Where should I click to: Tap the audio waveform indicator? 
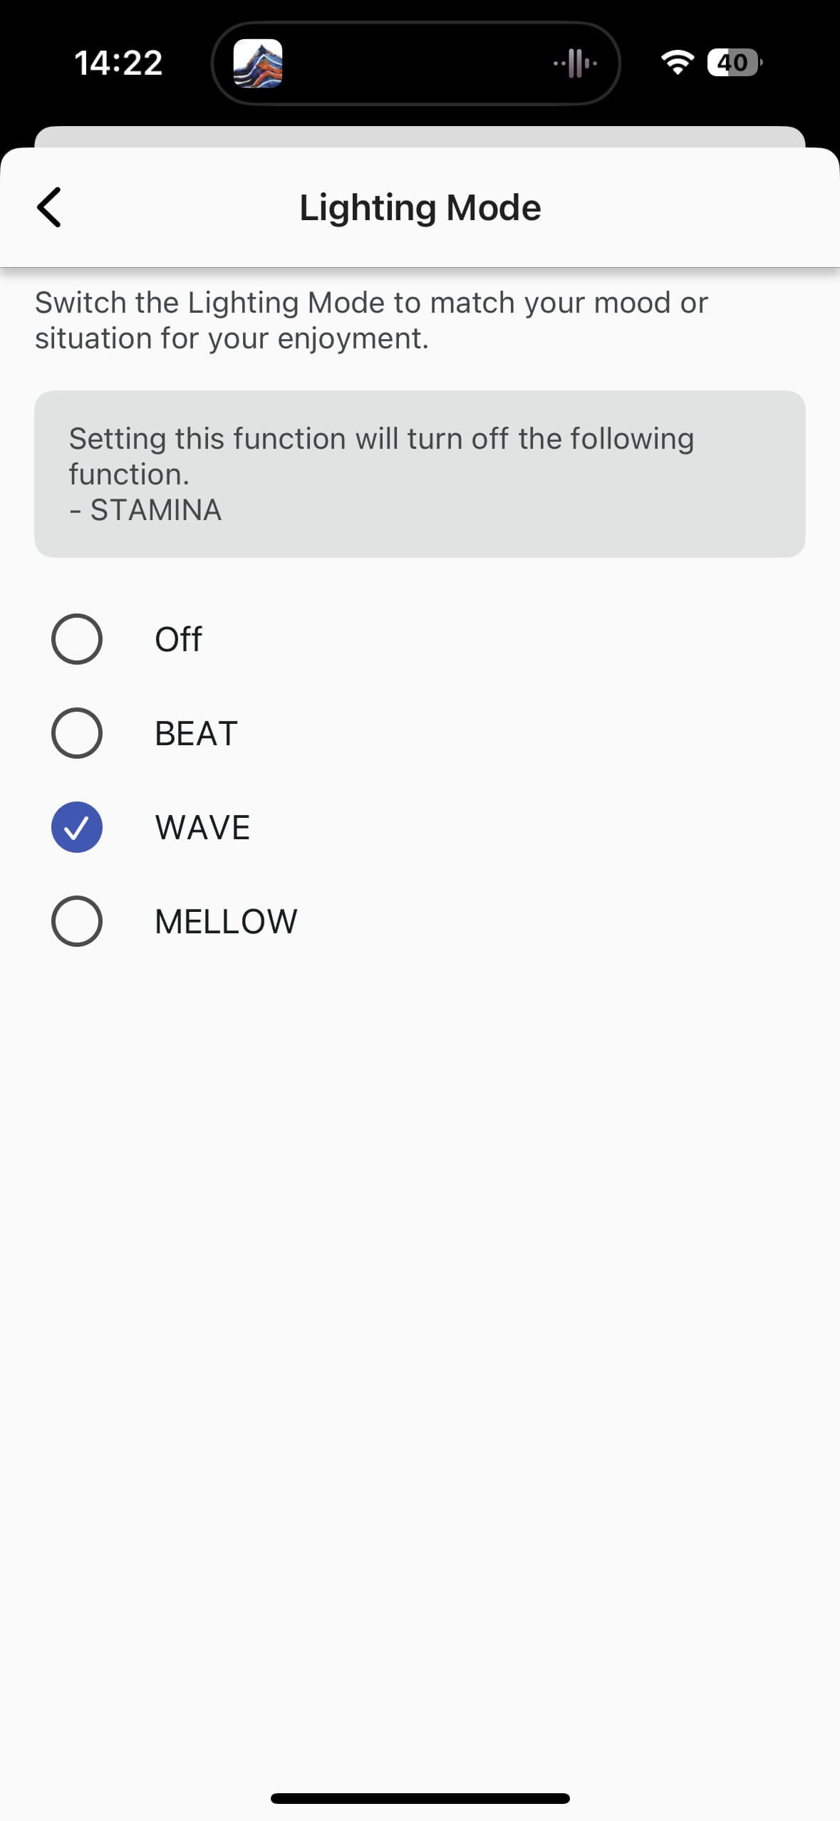point(575,63)
